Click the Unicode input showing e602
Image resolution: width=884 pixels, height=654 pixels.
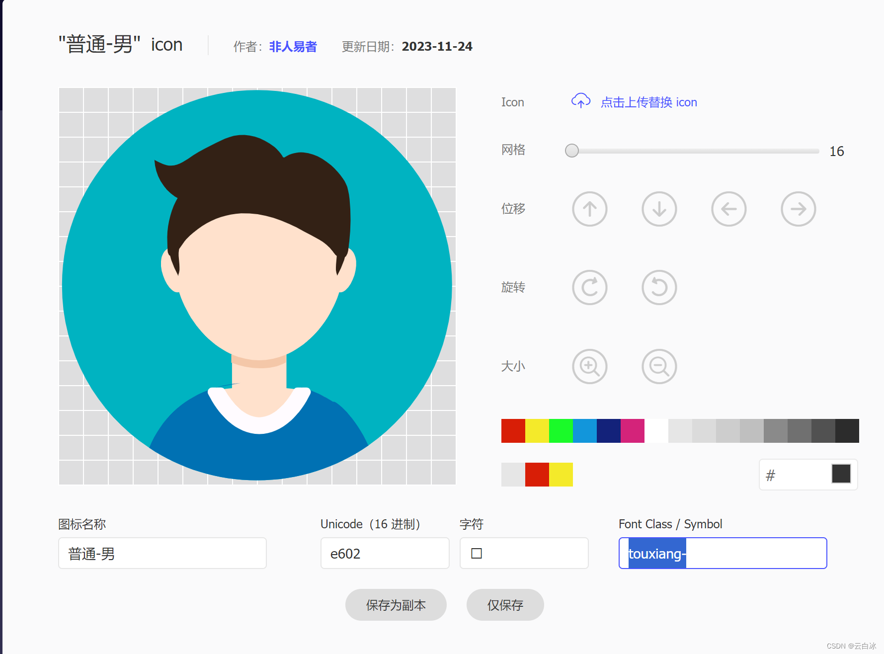click(x=385, y=553)
